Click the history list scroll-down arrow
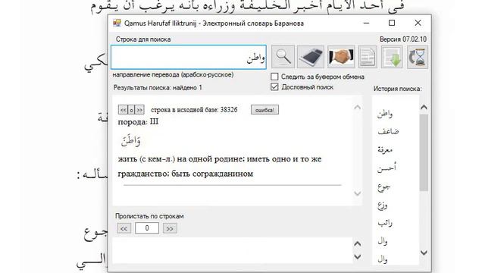This screenshot has width=485, height=273. (424, 253)
